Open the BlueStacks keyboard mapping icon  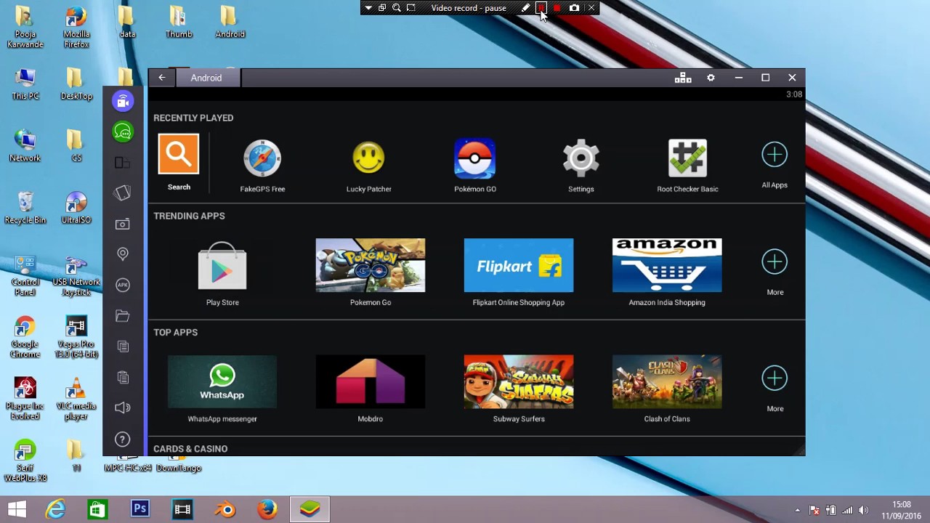click(683, 78)
